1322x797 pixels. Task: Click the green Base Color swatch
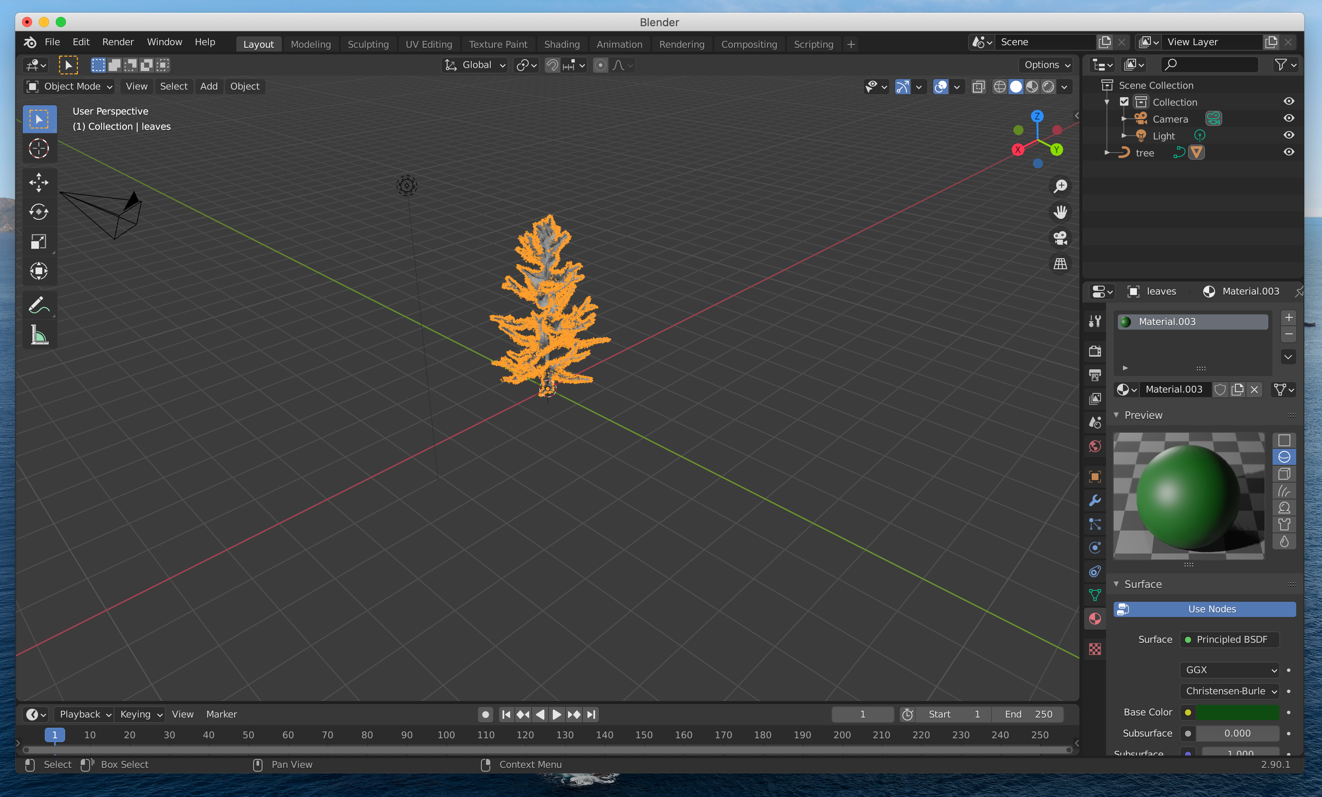(1238, 712)
